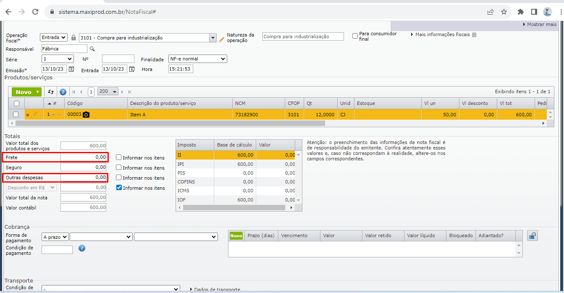Expand Mais informações fiscais section
The image size is (564, 293).
443,34
